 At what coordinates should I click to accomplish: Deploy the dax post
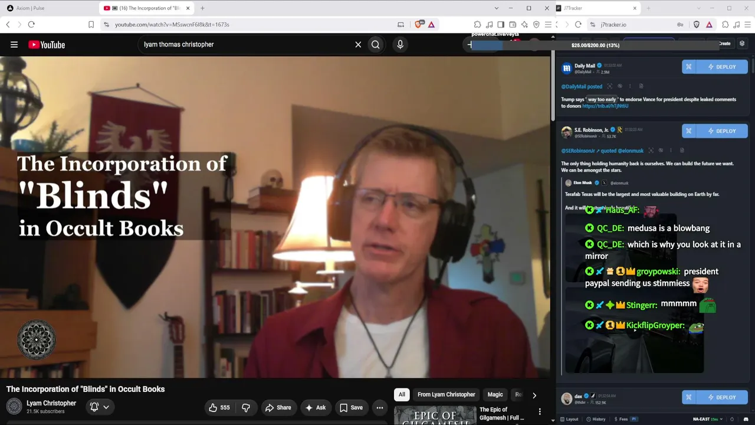coord(722,397)
